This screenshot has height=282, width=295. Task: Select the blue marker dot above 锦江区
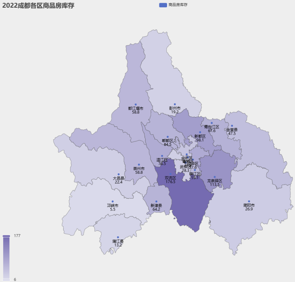pyautogui.click(x=195, y=170)
